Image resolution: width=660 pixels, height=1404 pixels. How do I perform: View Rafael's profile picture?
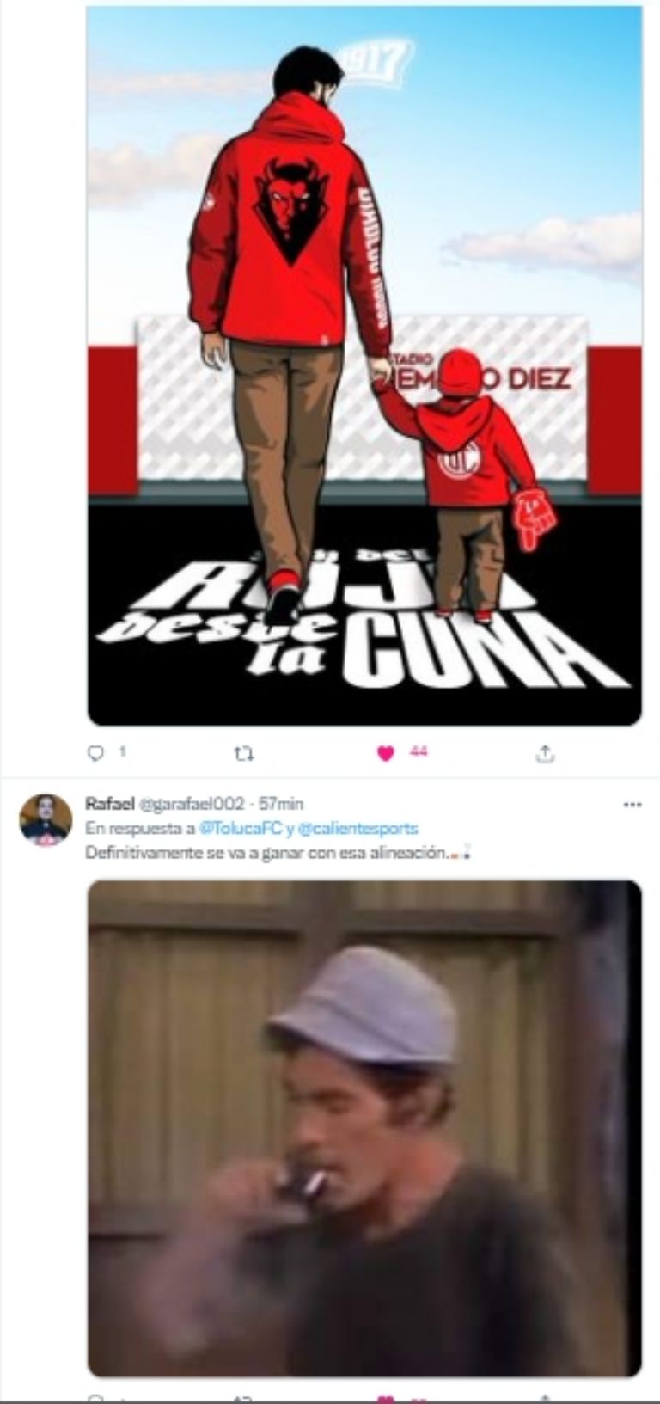pos(46,820)
